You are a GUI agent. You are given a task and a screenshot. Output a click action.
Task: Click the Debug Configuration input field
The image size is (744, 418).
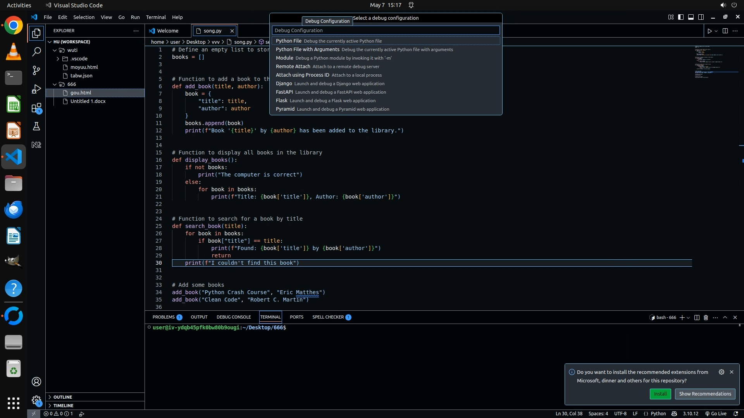386,30
